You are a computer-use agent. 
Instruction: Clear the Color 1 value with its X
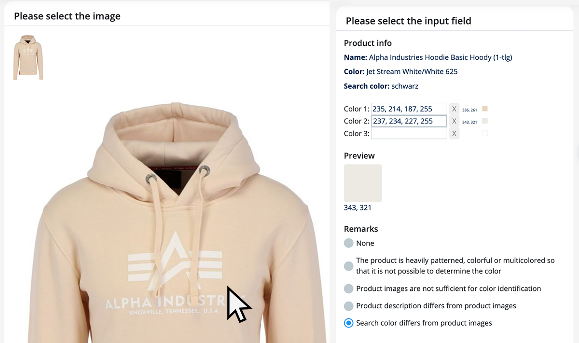point(454,109)
